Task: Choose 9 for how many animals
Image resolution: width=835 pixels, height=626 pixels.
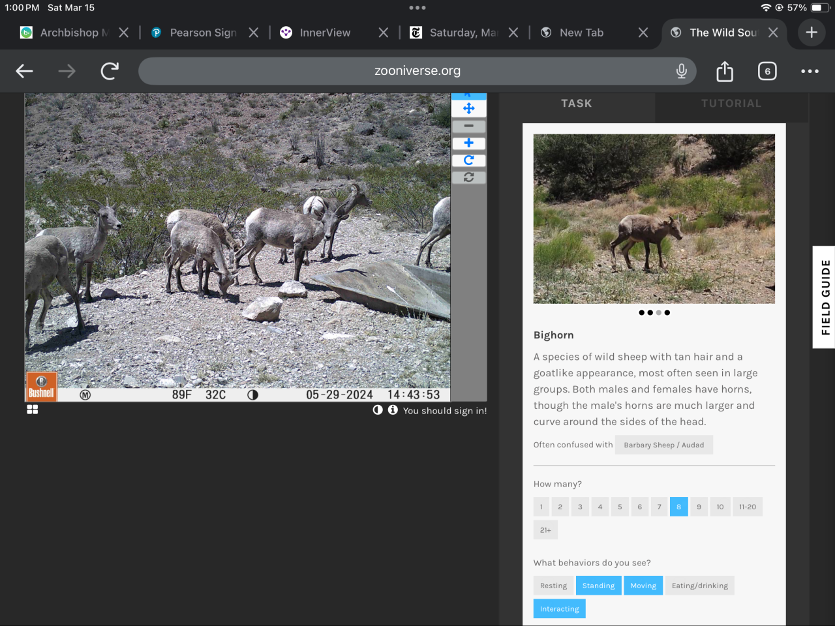Action: [699, 507]
